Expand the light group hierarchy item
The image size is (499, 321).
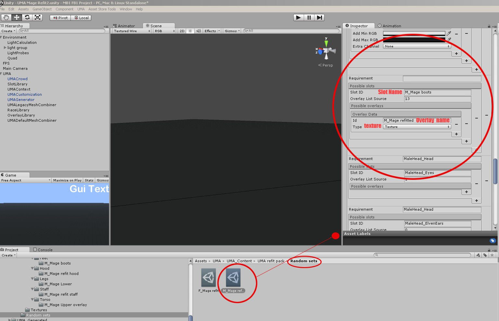pyautogui.click(x=5, y=48)
